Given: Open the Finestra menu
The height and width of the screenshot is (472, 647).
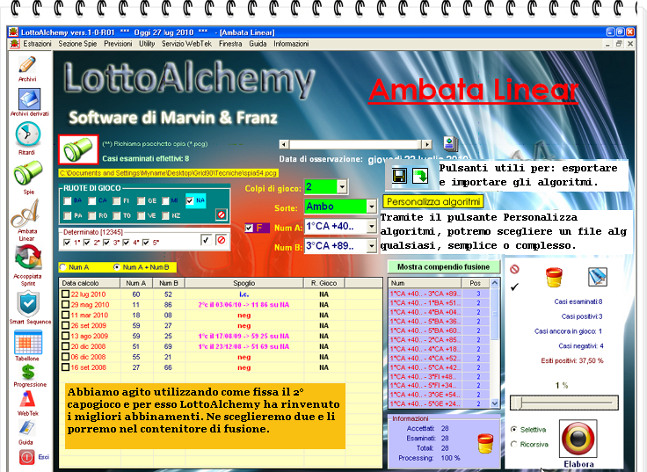Looking at the screenshot, I should [230, 44].
